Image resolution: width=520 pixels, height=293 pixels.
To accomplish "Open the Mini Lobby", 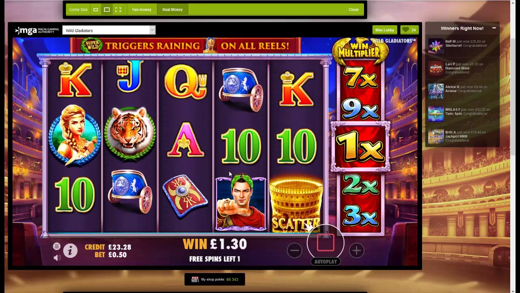I will tap(385, 30).
